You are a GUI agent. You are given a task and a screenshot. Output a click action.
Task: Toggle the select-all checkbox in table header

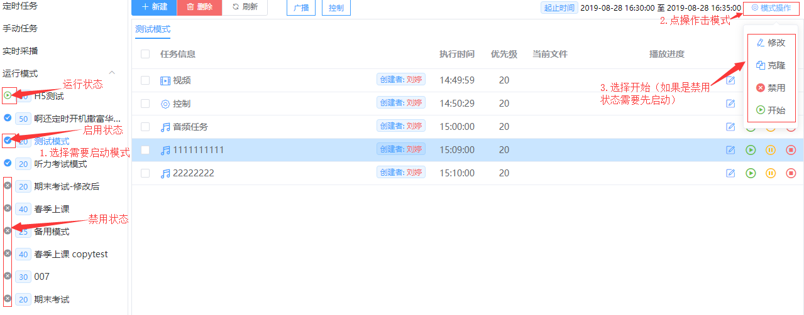[x=145, y=54]
